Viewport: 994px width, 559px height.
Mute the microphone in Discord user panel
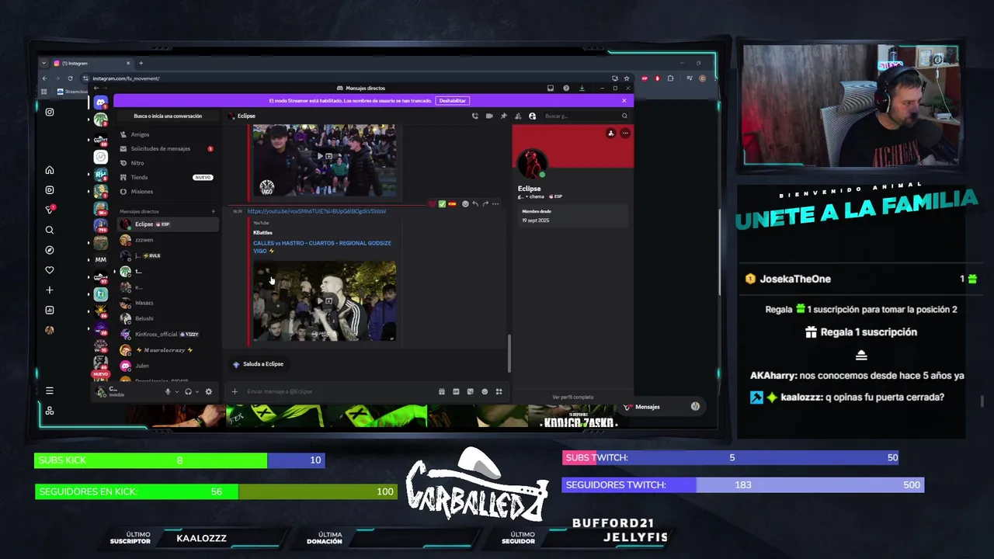pos(167,391)
